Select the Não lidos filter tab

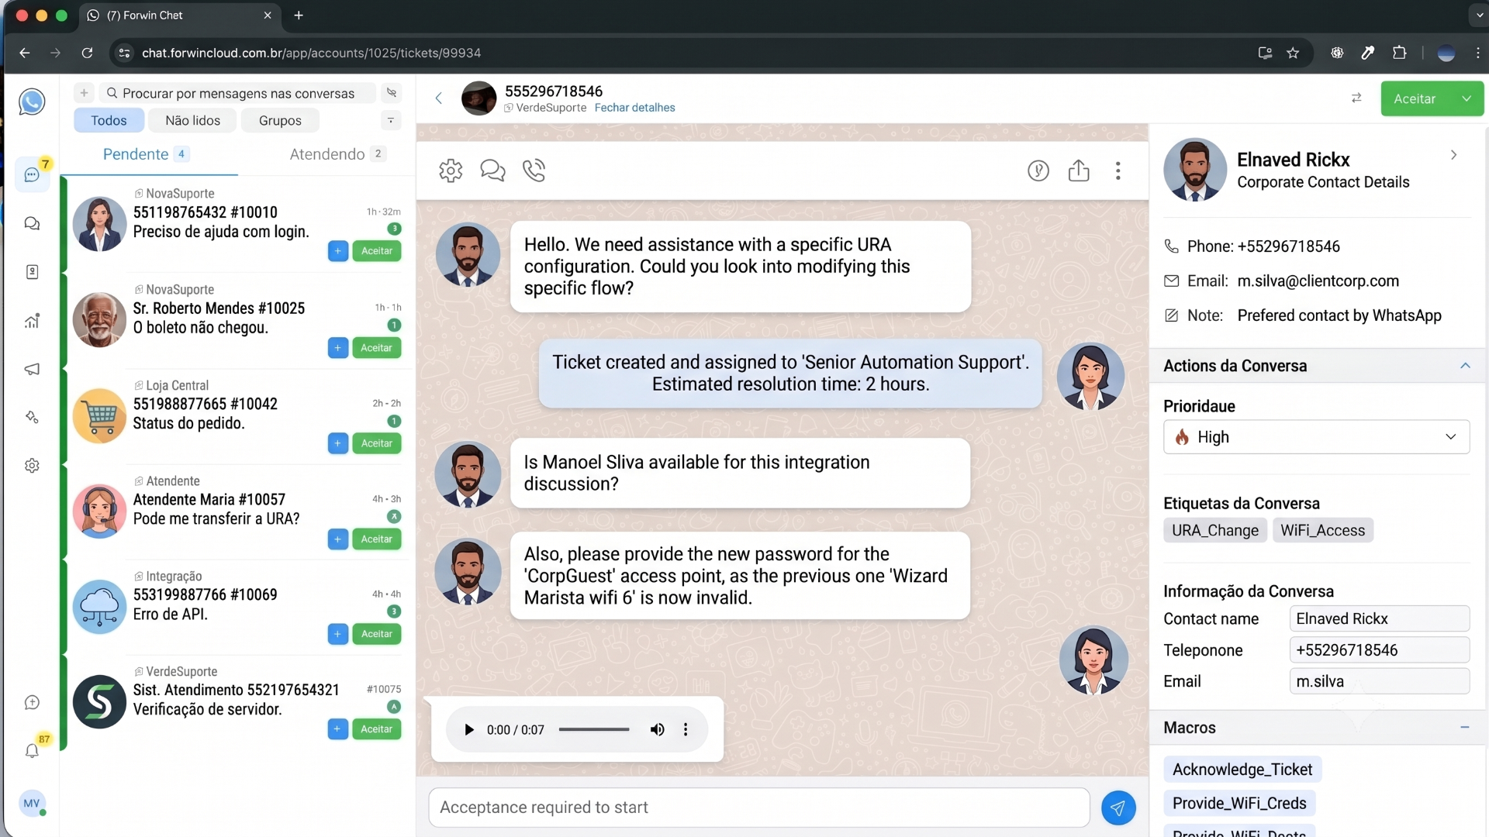click(x=192, y=120)
